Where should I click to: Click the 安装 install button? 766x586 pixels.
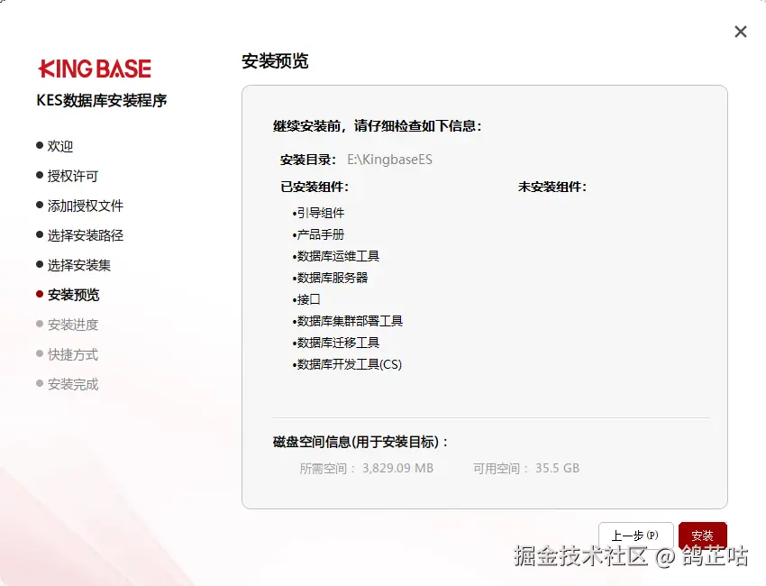click(703, 536)
